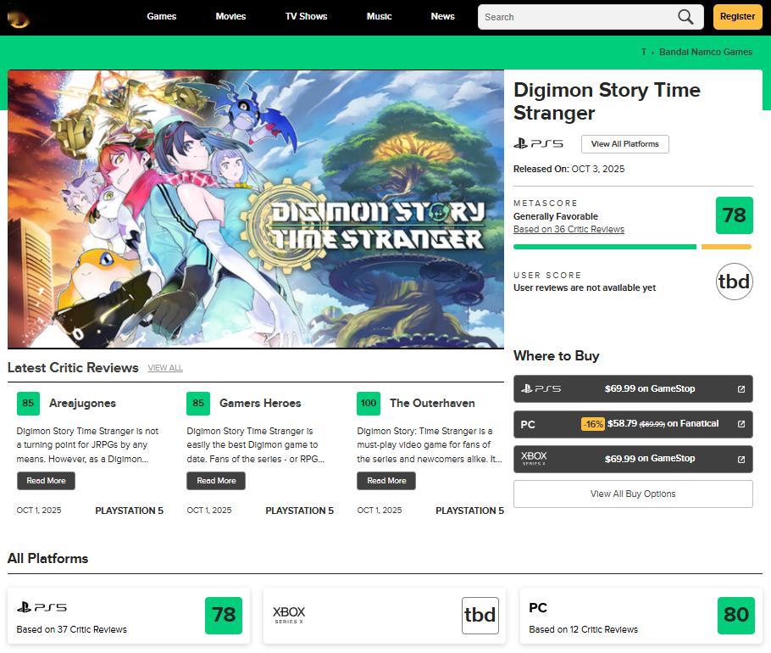Screen dimensions: 771x653
Task: Buy PS5 version for $69.99 on GameStop
Action: coord(633,388)
